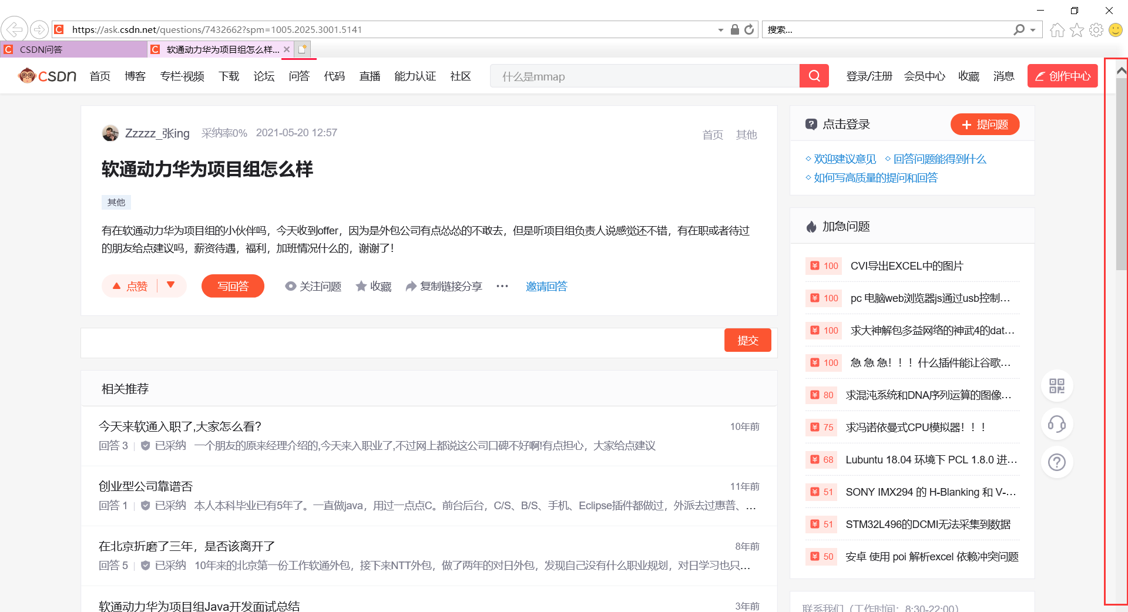1128x612 pixels.
Task: Click the answer text input box
Action: pyautogui.click(x=402, y=342)
